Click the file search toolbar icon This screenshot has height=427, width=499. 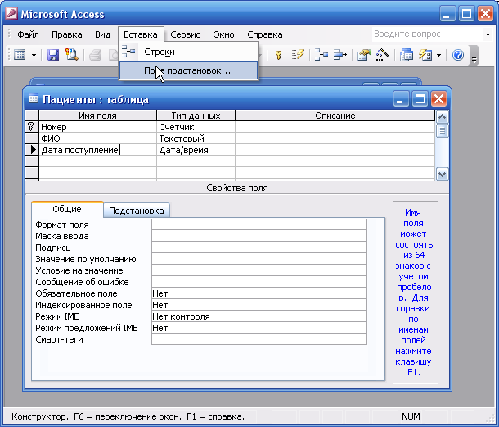click(x=72, y=55)
